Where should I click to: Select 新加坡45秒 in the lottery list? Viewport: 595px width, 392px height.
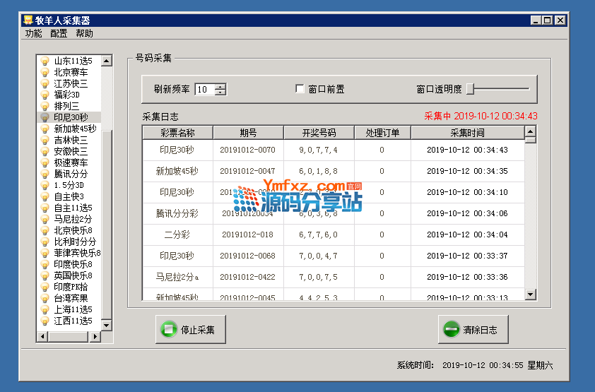click(75, 129)
